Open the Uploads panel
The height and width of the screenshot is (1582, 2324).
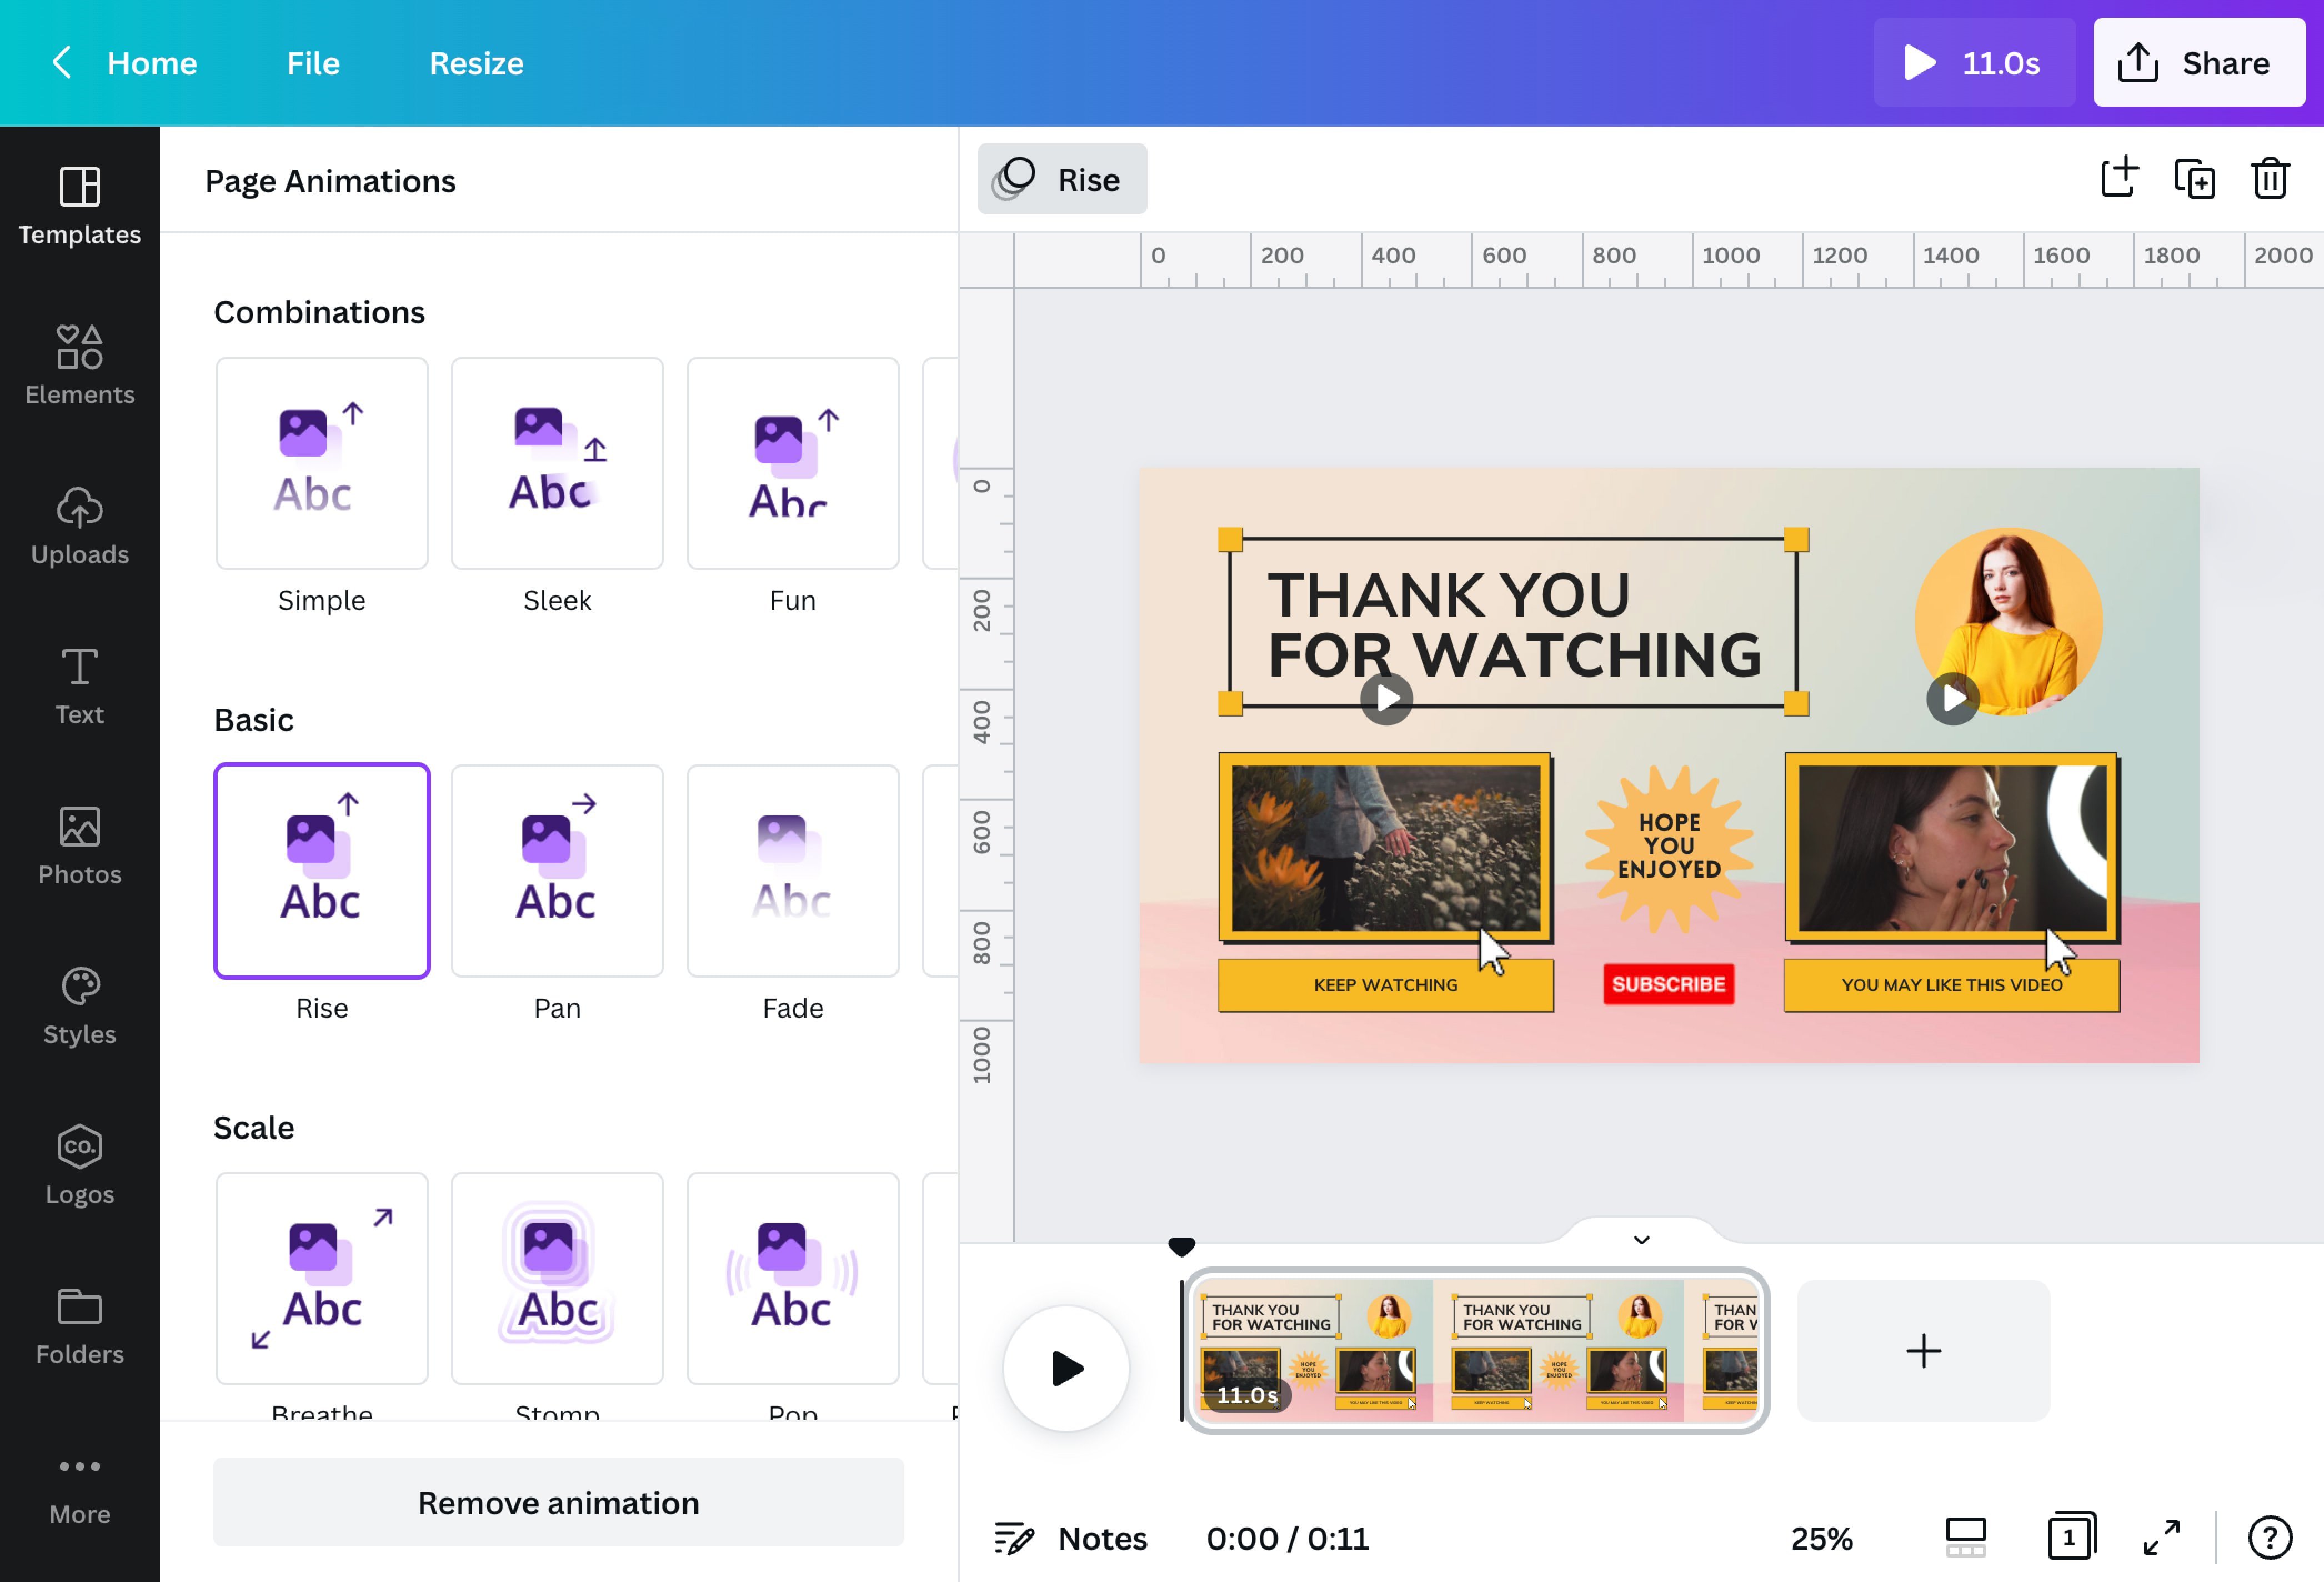point(79,525)
